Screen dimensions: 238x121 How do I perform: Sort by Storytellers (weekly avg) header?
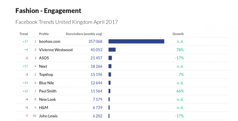pyautogui.click(x=84, y=34)
